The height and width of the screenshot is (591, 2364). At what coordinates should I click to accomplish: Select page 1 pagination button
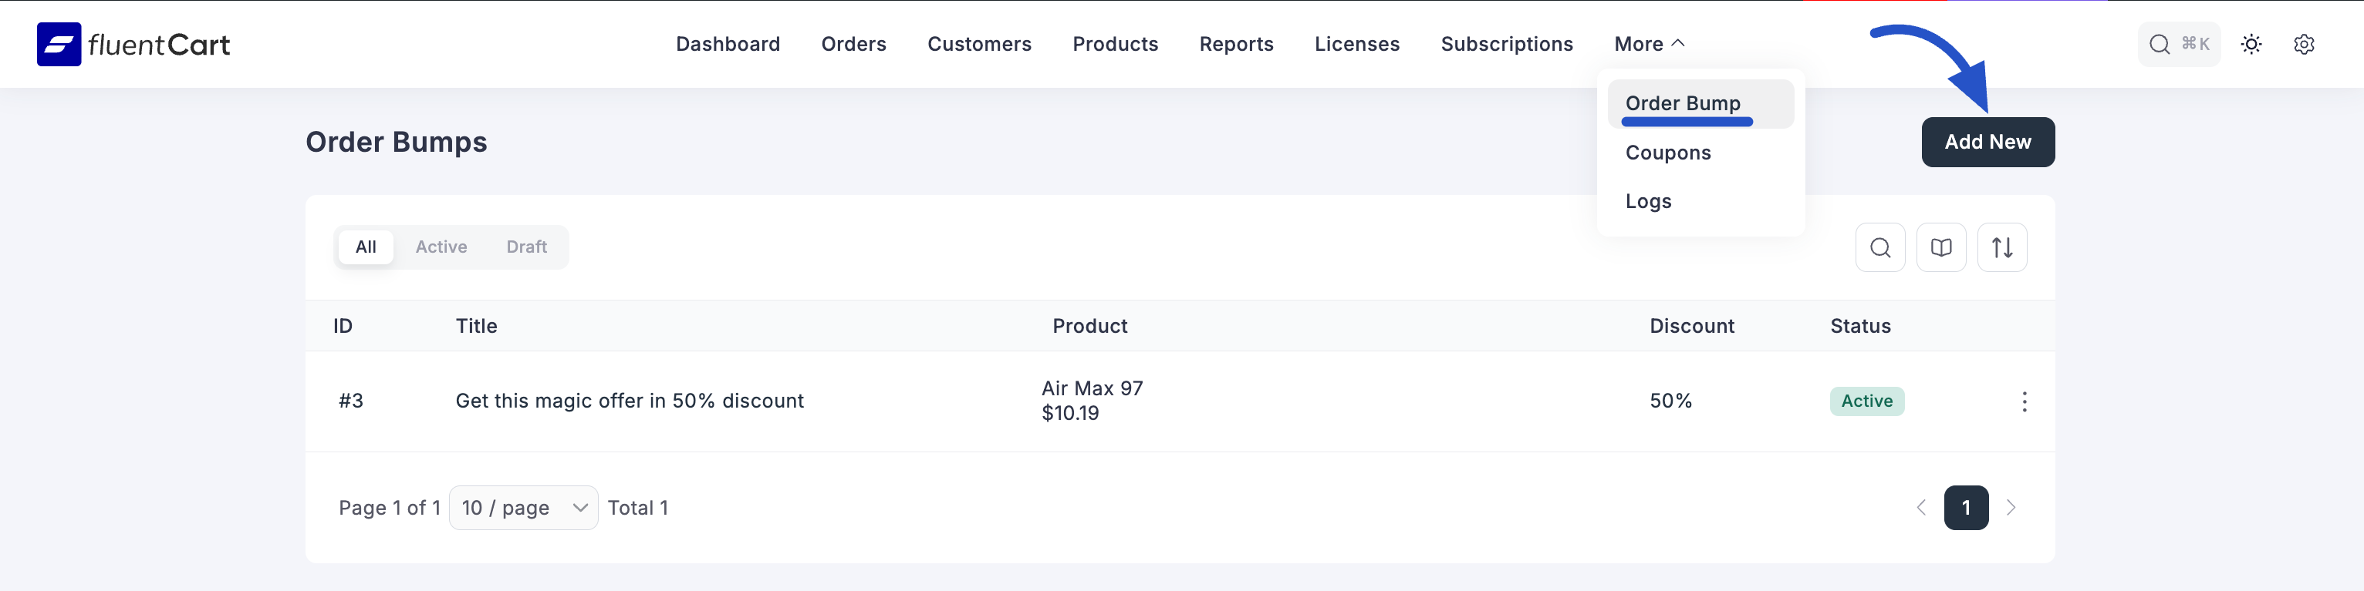1965,508
